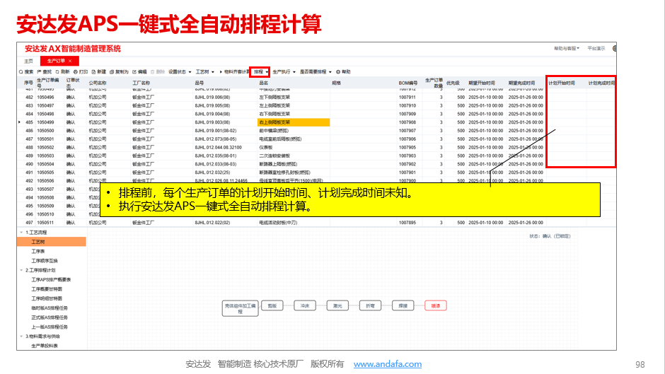Collapse the 1.工艺流程 tree node
The width and height of the screenshot is (665, 374).
tap(21, 233)
